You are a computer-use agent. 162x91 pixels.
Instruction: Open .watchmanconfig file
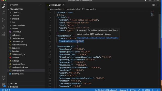coord(26,45)
